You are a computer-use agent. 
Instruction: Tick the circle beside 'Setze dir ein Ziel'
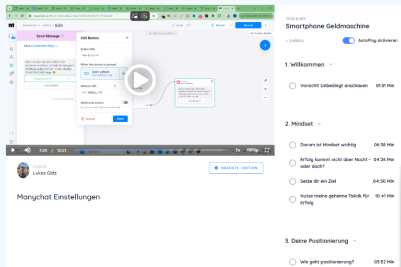tap(292, 181)
